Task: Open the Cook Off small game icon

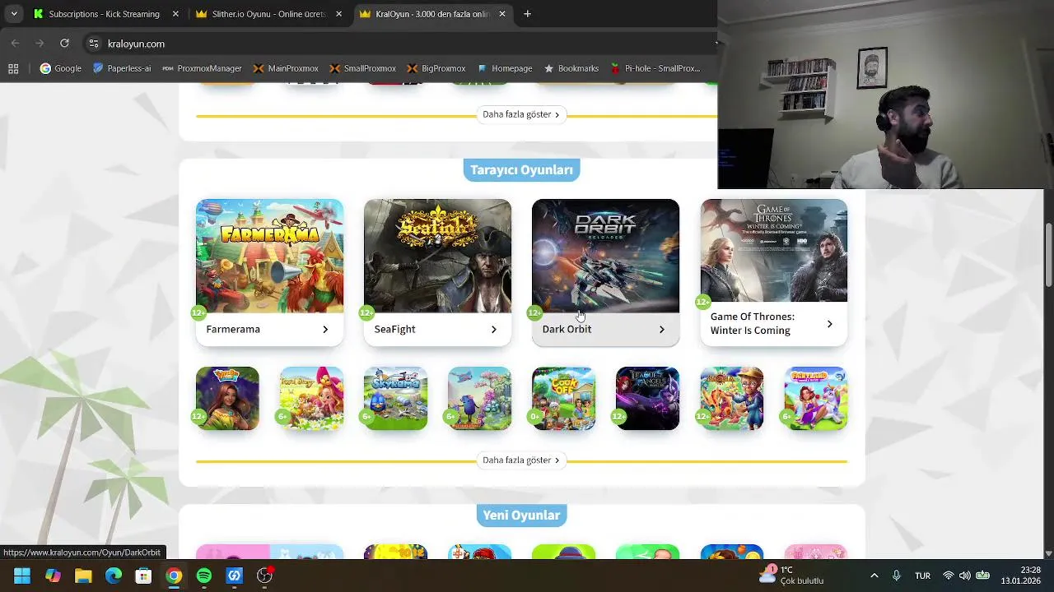Action: point(563,398)
